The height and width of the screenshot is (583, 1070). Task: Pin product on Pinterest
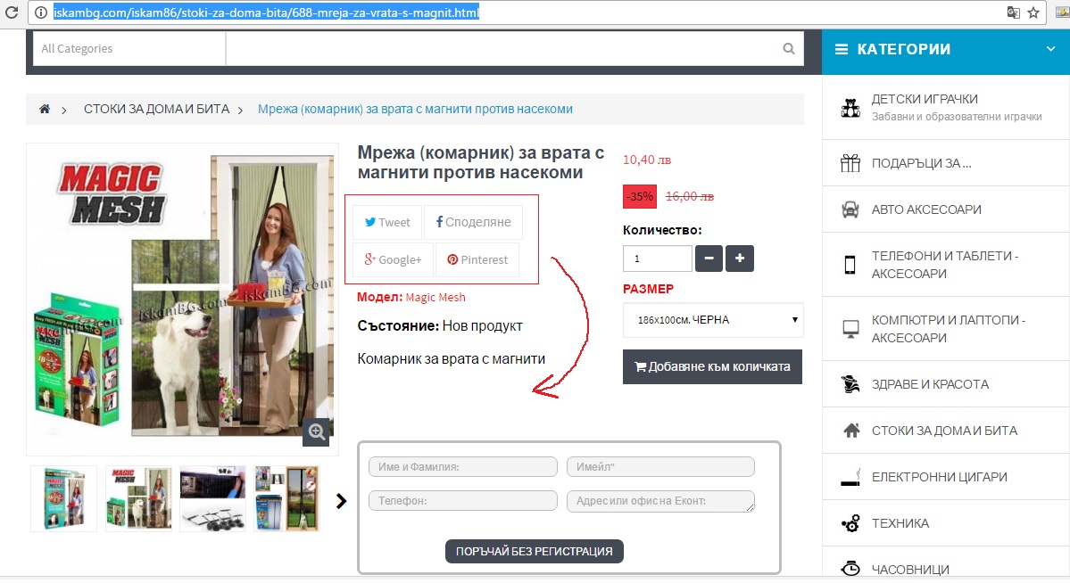[x=477, y=259]
